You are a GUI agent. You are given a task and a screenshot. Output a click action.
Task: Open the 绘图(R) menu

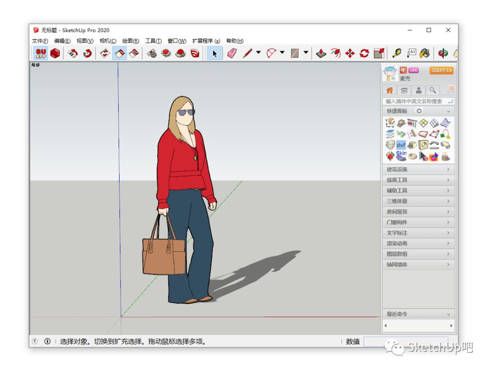tap(131, 41)
